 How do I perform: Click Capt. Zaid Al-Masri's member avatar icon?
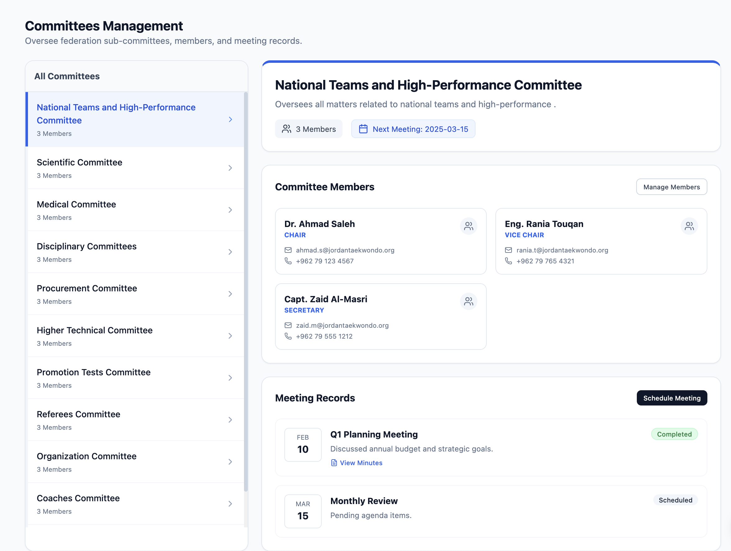click(x=468, y=301)
